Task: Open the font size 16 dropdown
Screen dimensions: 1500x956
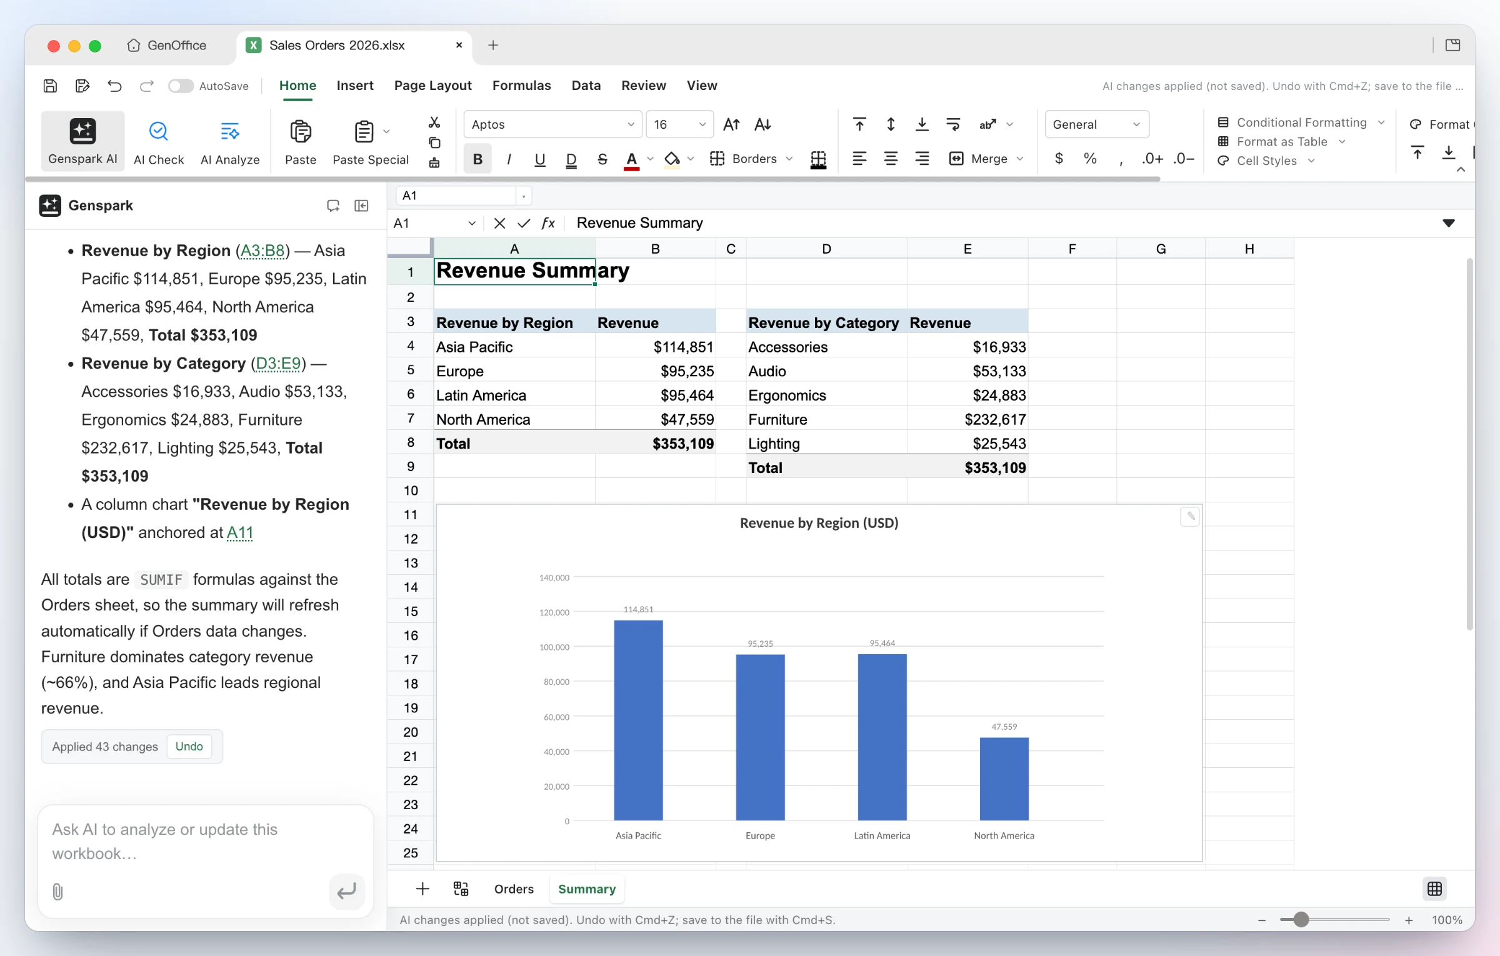Action: [x=680, y=124]
